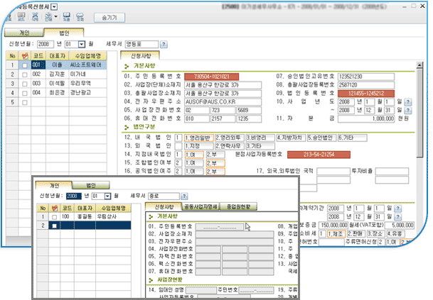Click the vertical scrollbar up arrow
The image size is (433, 300).
point(419,65)
